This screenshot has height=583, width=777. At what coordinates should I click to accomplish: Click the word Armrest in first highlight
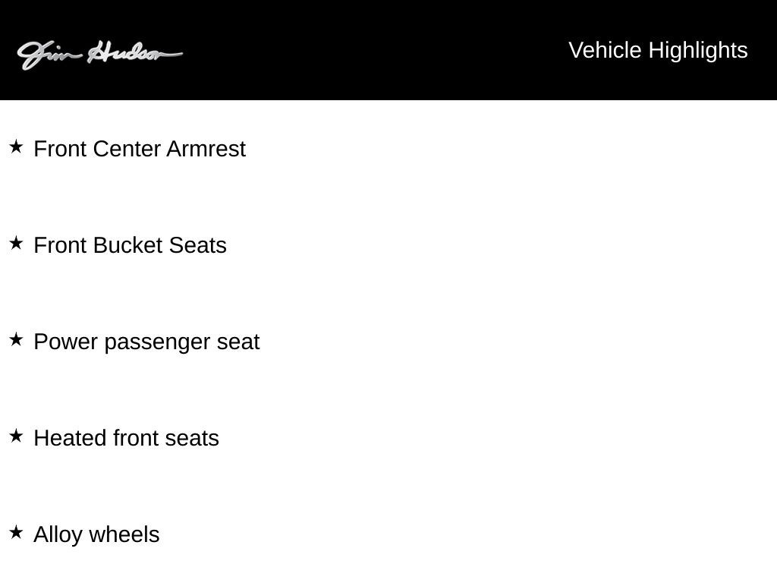tap(206, 149)
